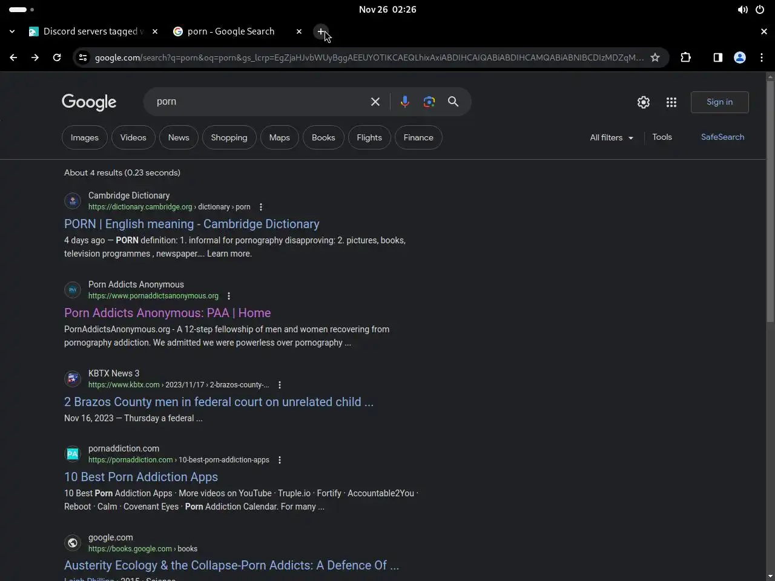Reload the current page
The image size is (775, 581).
pos(57,57)
